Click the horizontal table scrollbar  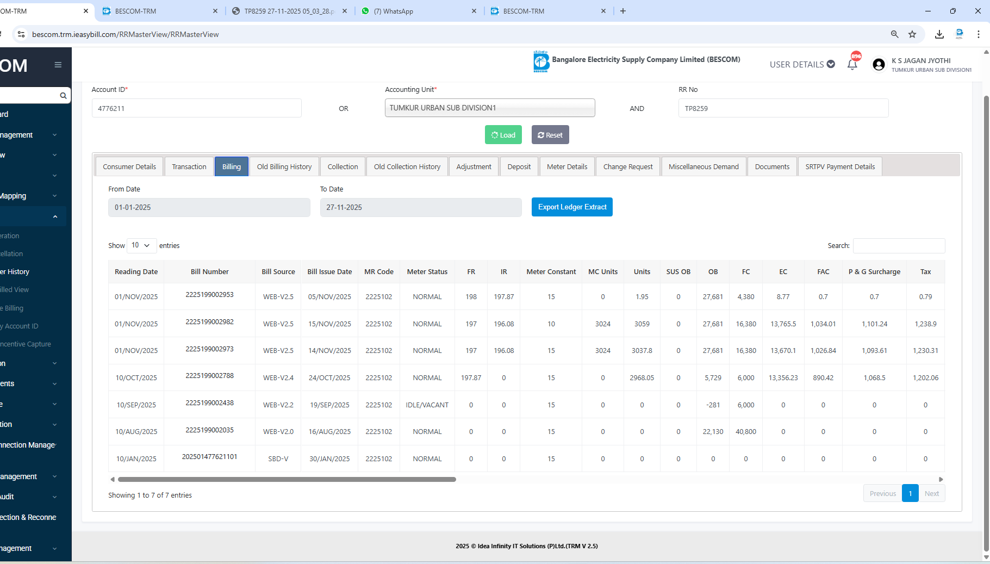coord(287,479)
